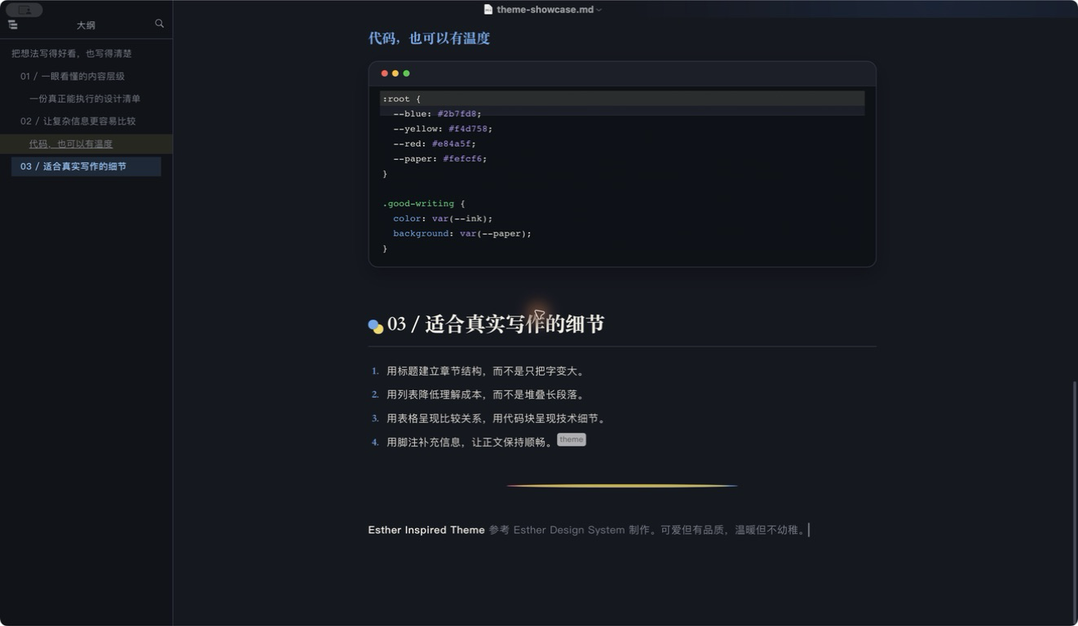The height and width of the screenshot is (626, 1078).
Task: Click the green dot on code block header
Action: [x=406, y=73]
